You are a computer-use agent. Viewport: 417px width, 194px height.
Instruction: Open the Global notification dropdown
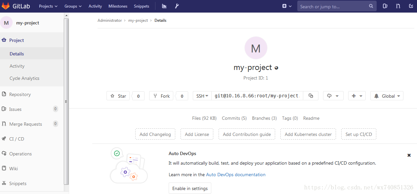pos(387,96)
